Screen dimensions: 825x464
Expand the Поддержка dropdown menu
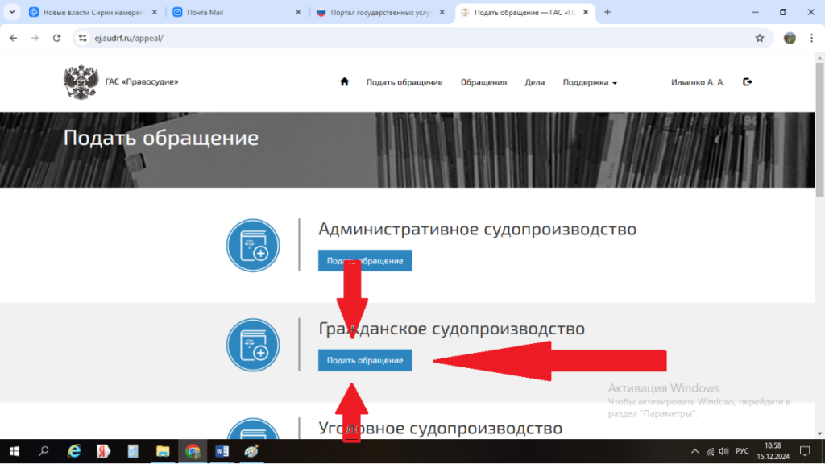pyautogui.click(x=590, y=82)
